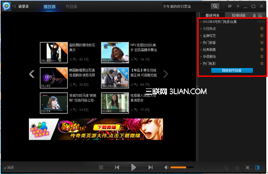Open the 互动讨论 tab
The width and height of the screenshot is (268, 174).
pyautogui.click(x=239, y=15)
